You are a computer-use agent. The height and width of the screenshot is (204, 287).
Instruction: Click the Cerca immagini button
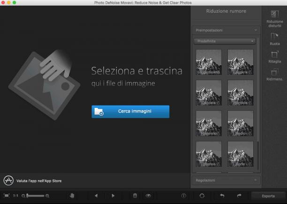pos(130,112)
